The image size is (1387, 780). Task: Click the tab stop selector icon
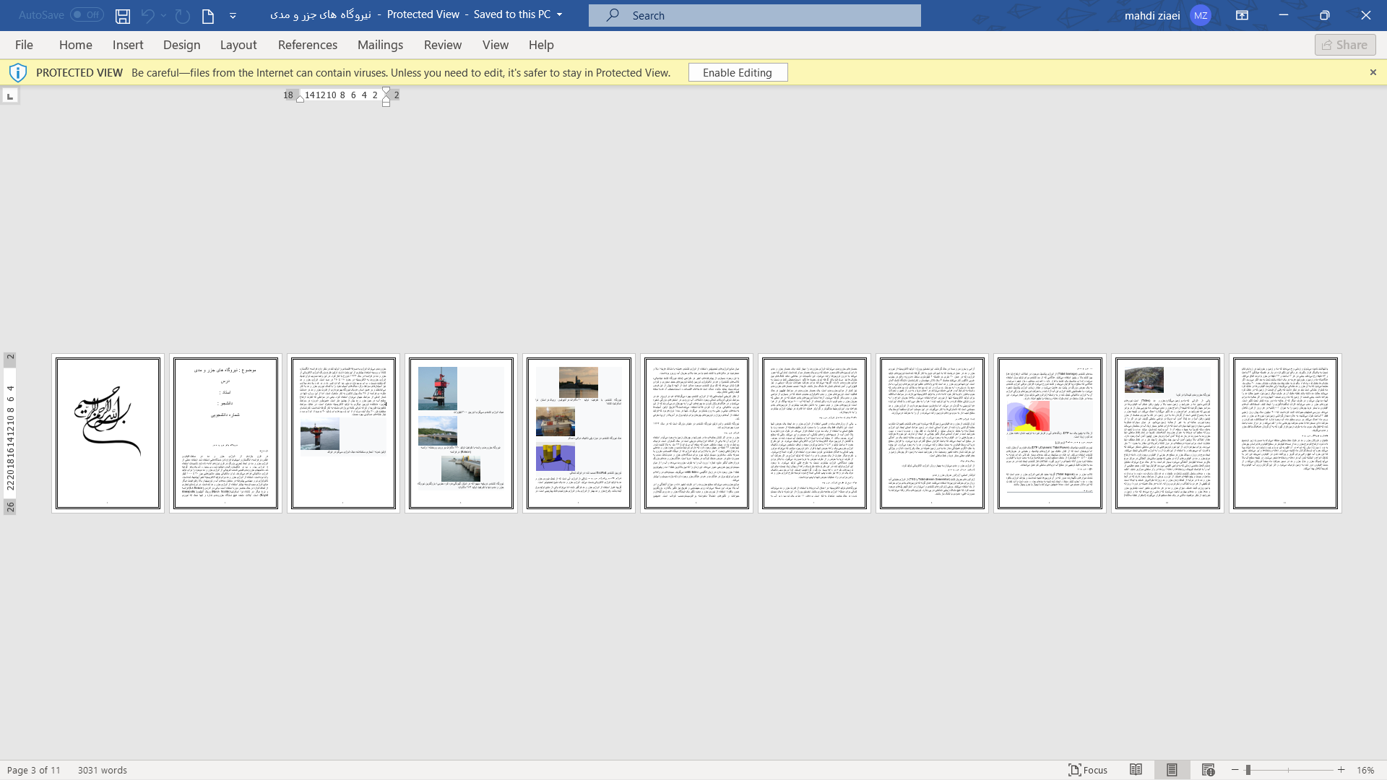(10, 96)
